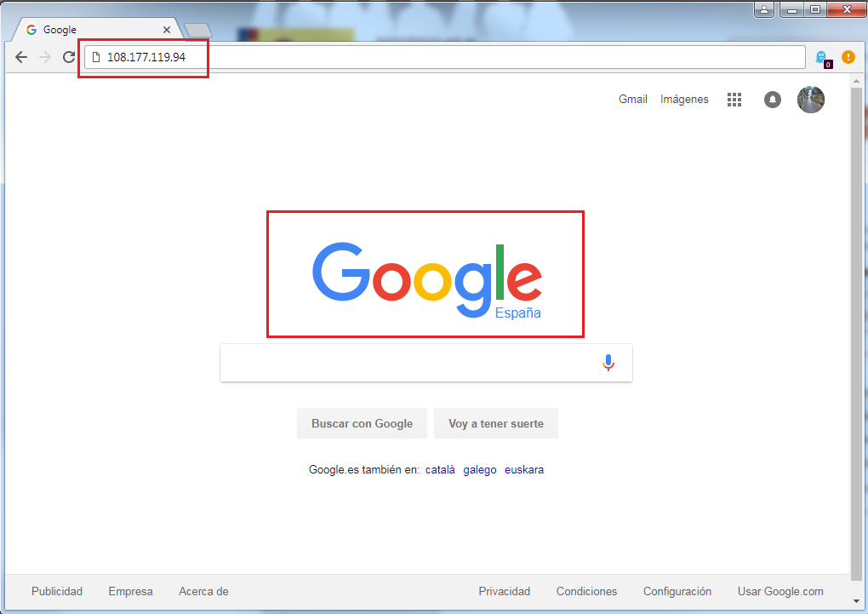This screenshot has width=868, height=614.
Task: Click the orange warning extension icon
Action: [848, 56]
